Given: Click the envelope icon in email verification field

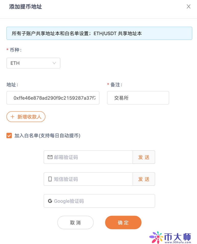Looking at the screenshot, I should (50, 157).
